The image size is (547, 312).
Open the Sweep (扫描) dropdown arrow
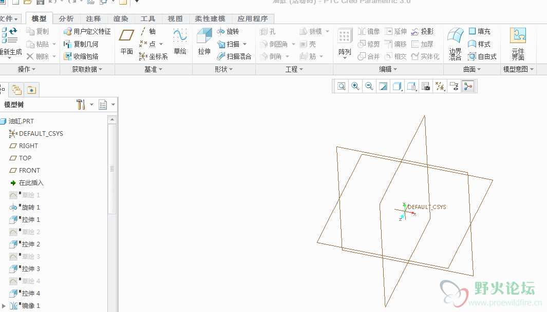click(x=245, y=44)
